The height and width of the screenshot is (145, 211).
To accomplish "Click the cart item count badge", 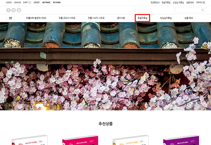I will point(30,2).
